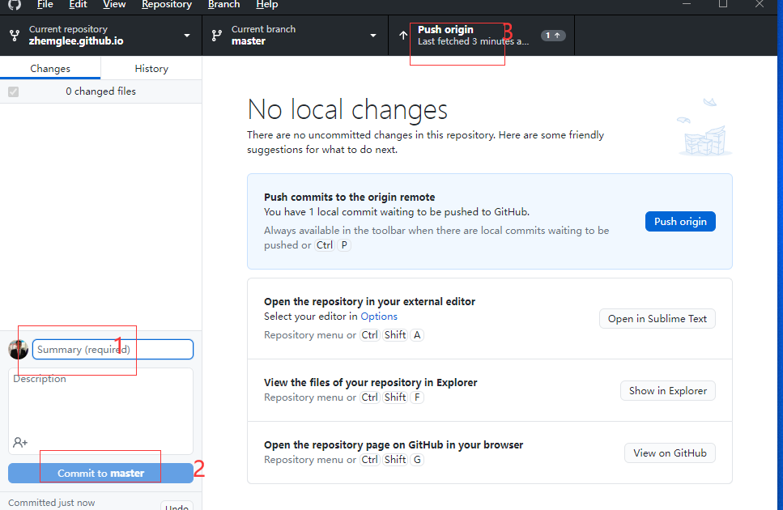Click the Push origin toolbar item
The image size is (783, 510).
point(482,36)
